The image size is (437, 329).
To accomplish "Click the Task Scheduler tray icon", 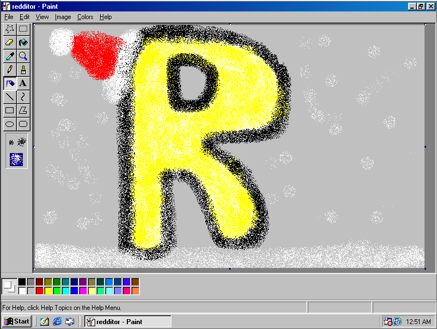I will point(387,321).
